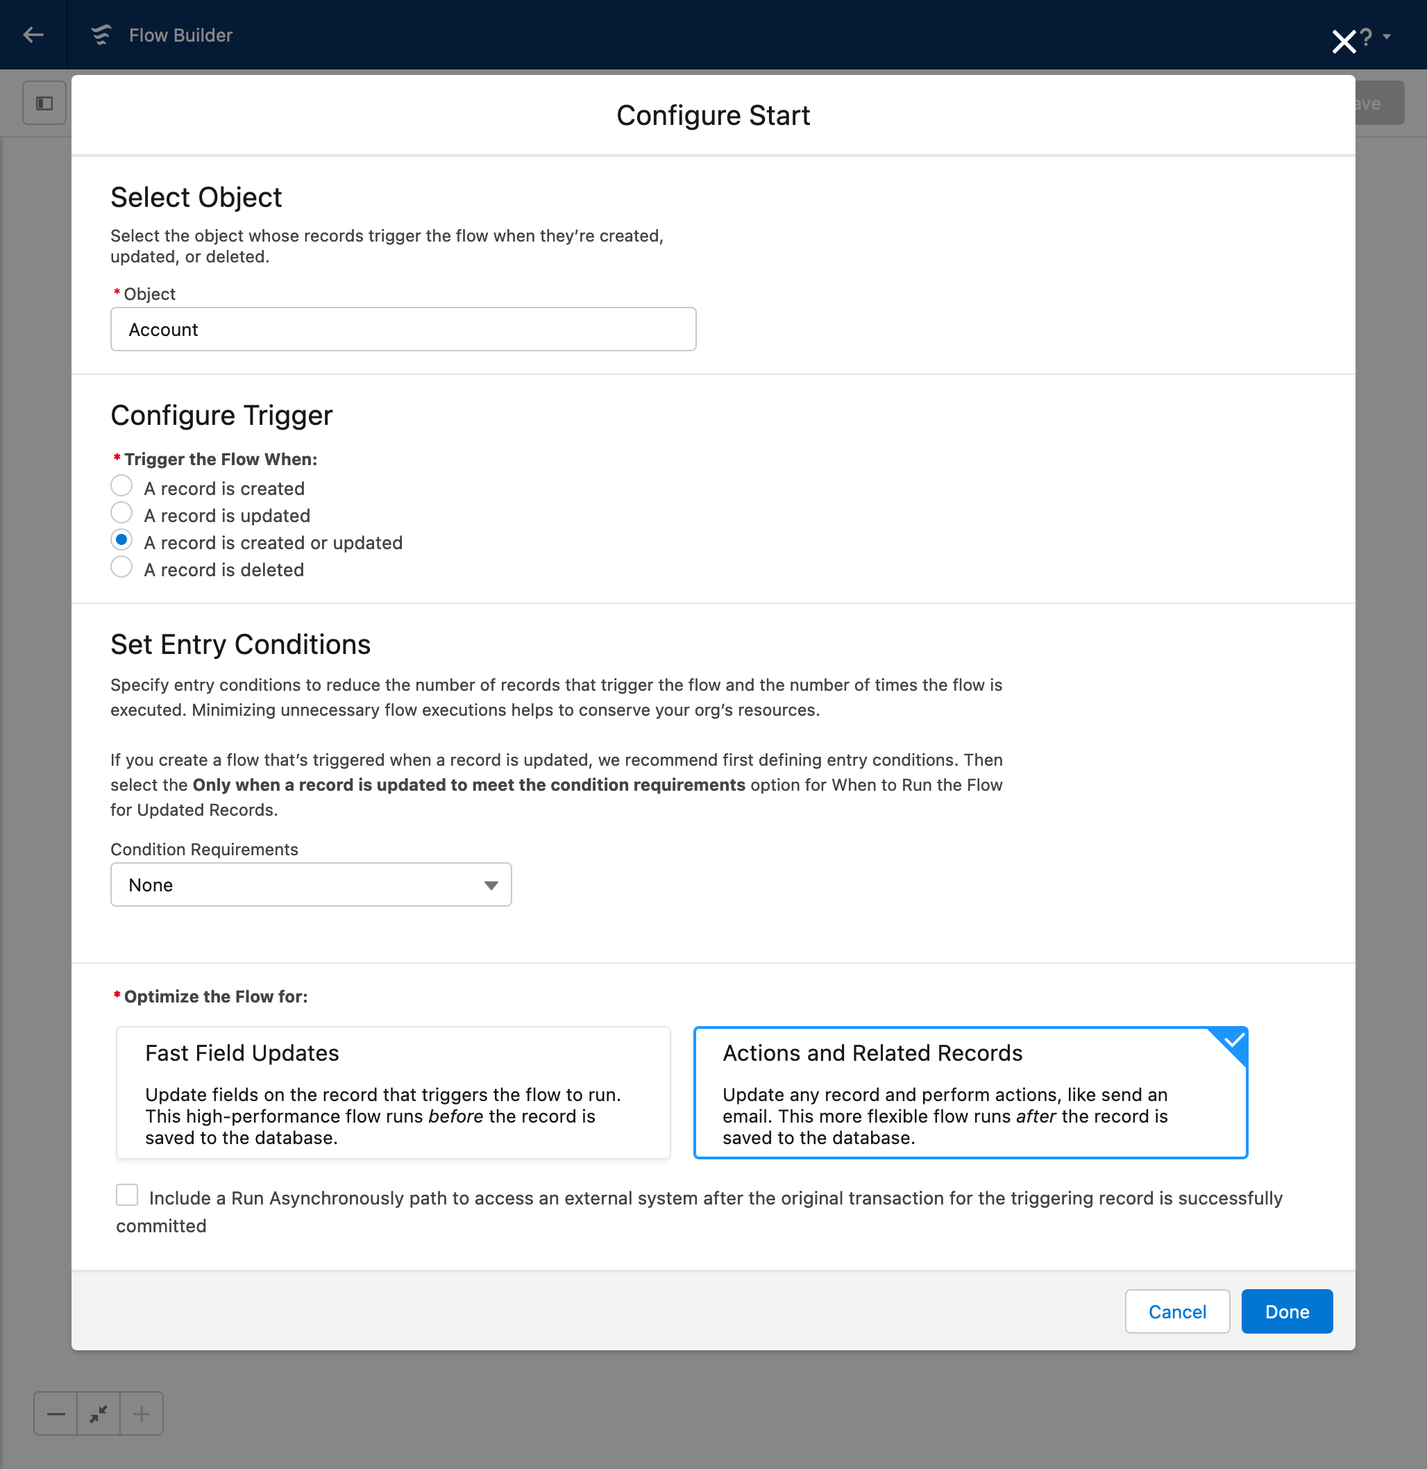The height and width of the screenshot is (1469, 1427).
Task: Click the Account object field
Action: click(403, 329)
